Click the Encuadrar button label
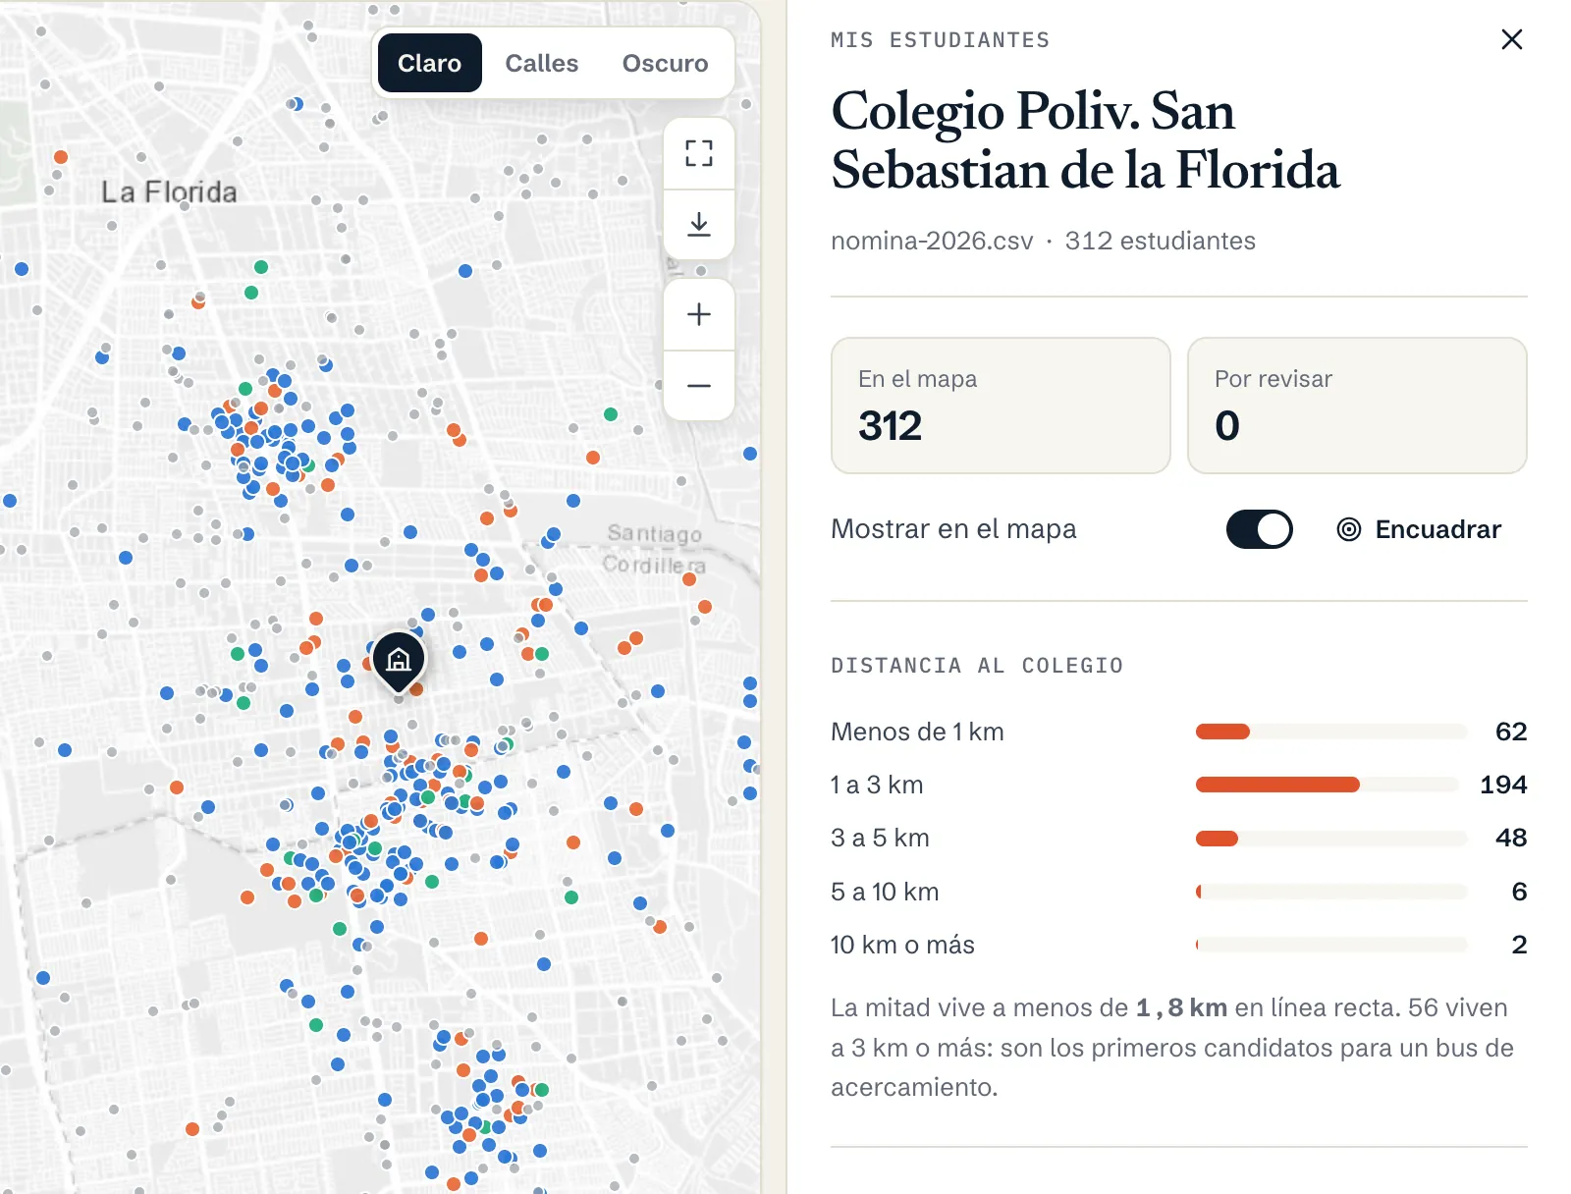Screen dimensions: 1571x1194 pyautogui.click(x=1437, y=529)
